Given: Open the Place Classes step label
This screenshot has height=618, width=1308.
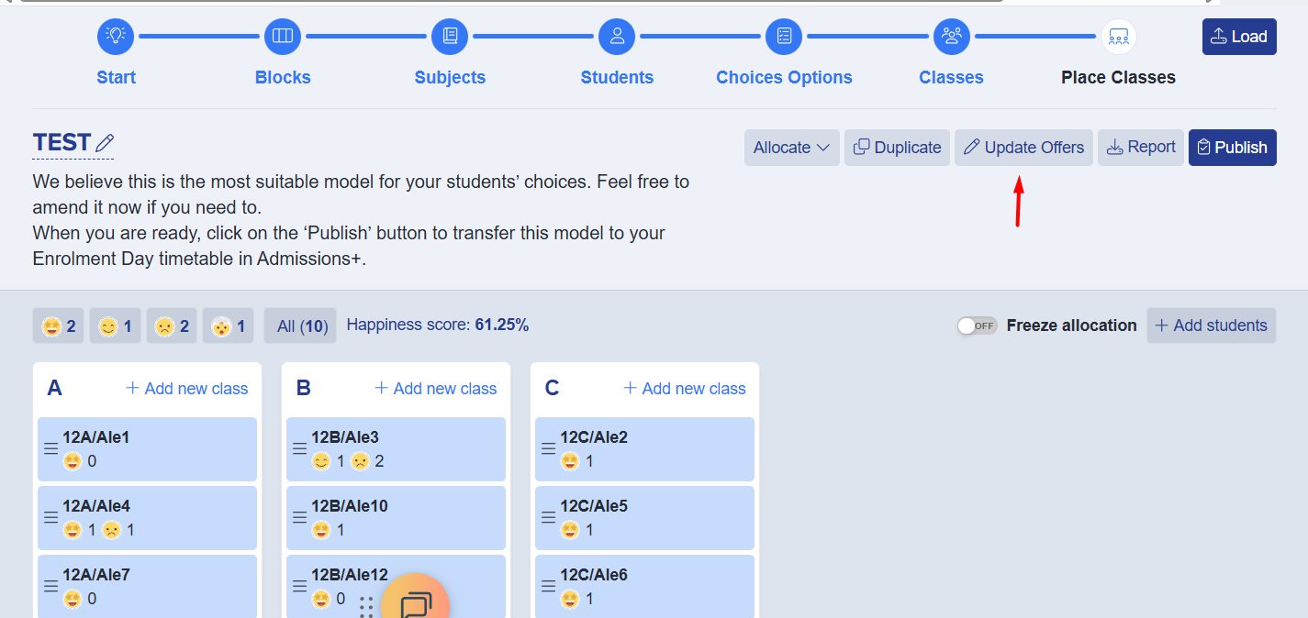Looking at the screenshot, I should click(x=1118, y=78).
